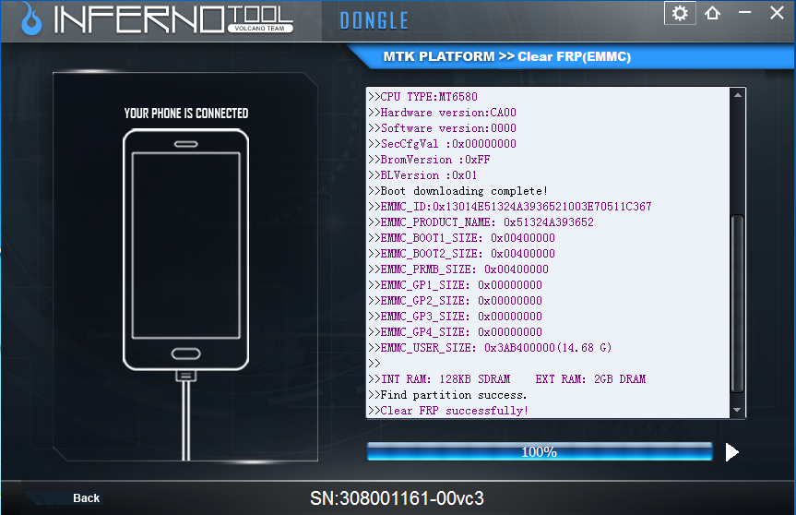Click the serial number SN:308001161-00vc3
The image size is (796, 515).
click(397, 498)
